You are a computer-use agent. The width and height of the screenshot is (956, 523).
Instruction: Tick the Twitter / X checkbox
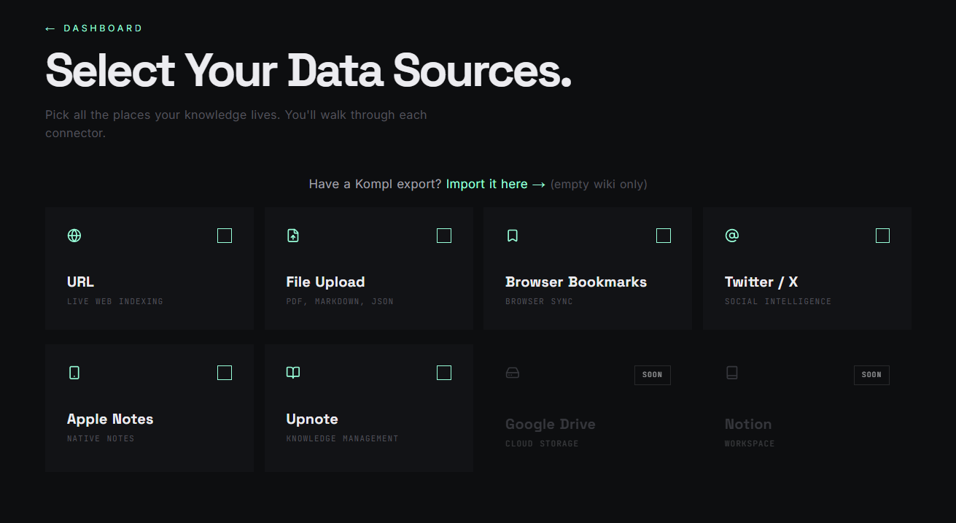point(882,236)
